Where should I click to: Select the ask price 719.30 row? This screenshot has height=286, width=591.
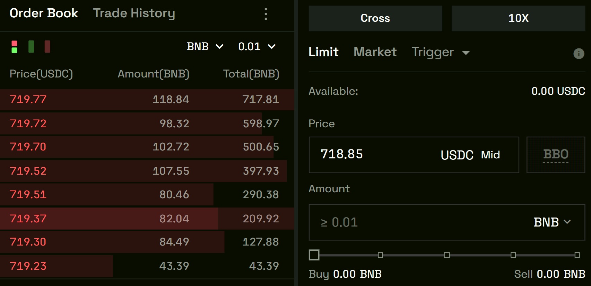(147, 242)
